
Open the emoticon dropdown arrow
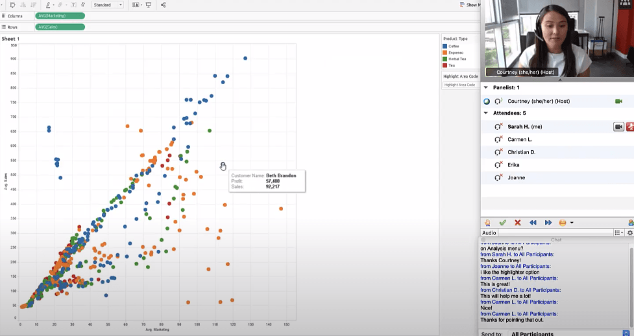[572, 223]
